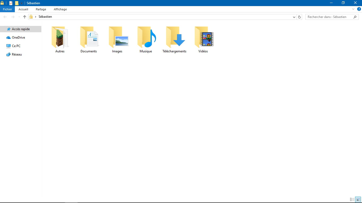Expand the address bar breadcrumb chevron
The height and width of the screenshot is (203, 362).
(x=36, y=17)
